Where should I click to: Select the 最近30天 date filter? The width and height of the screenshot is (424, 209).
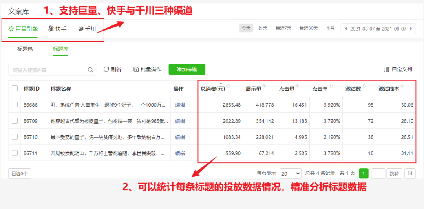click(x=309, y=28)
